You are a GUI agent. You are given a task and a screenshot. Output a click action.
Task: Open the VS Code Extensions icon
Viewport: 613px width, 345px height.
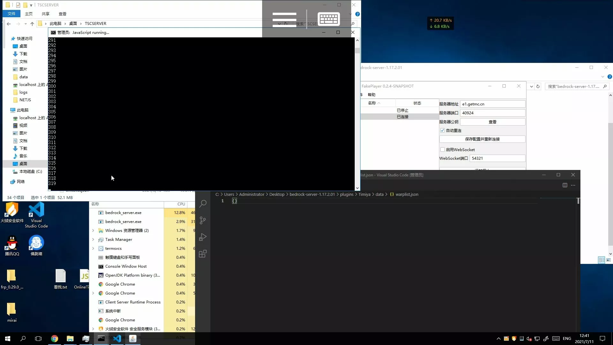click(x=203, y=254)
